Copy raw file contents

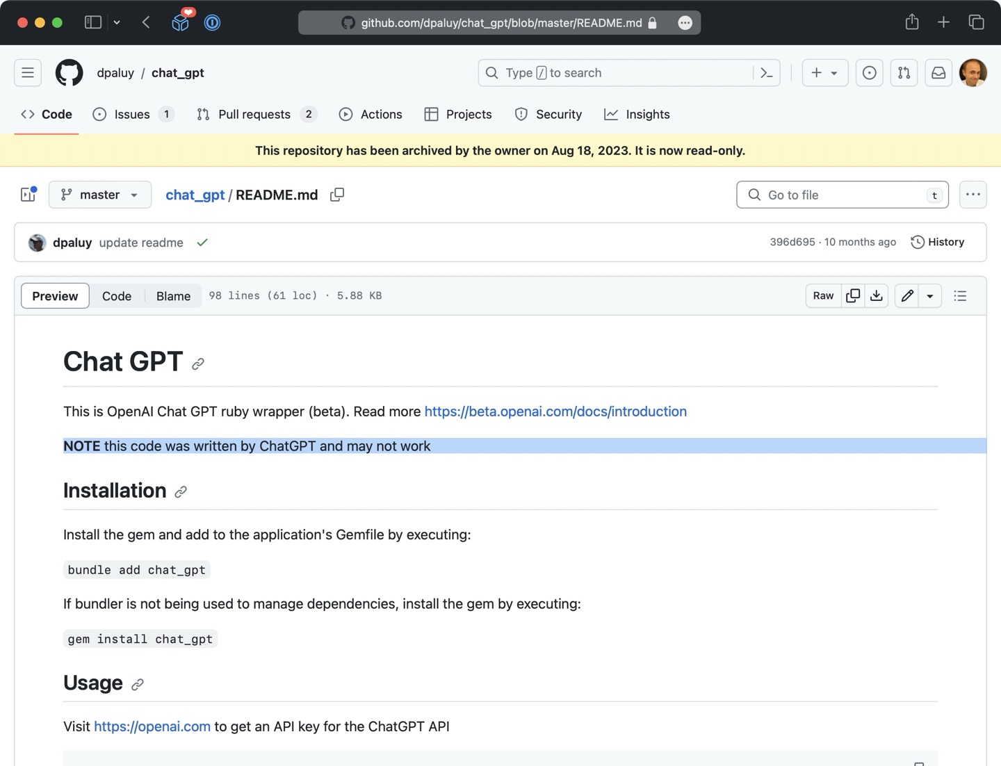(853, 295)
